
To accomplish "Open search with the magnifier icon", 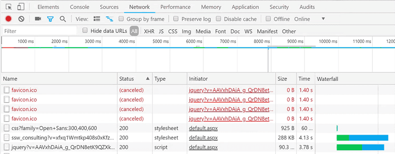I will 63,19.
